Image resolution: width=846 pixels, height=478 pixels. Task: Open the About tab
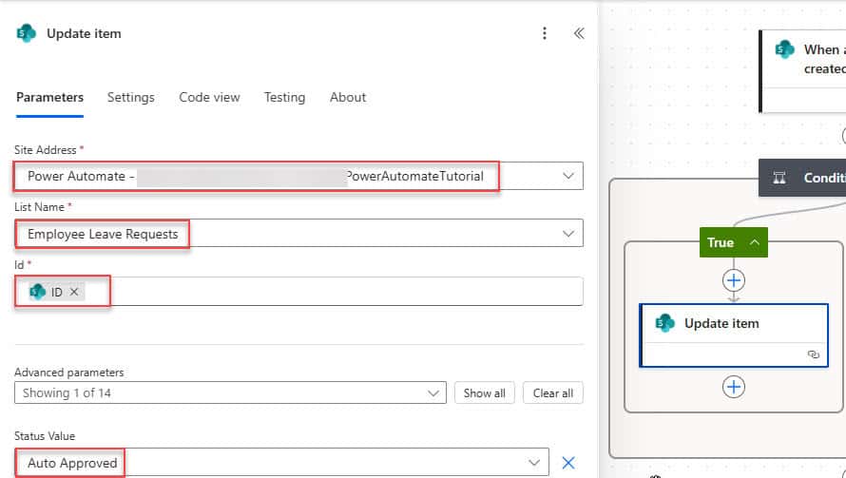pos(348,98)
